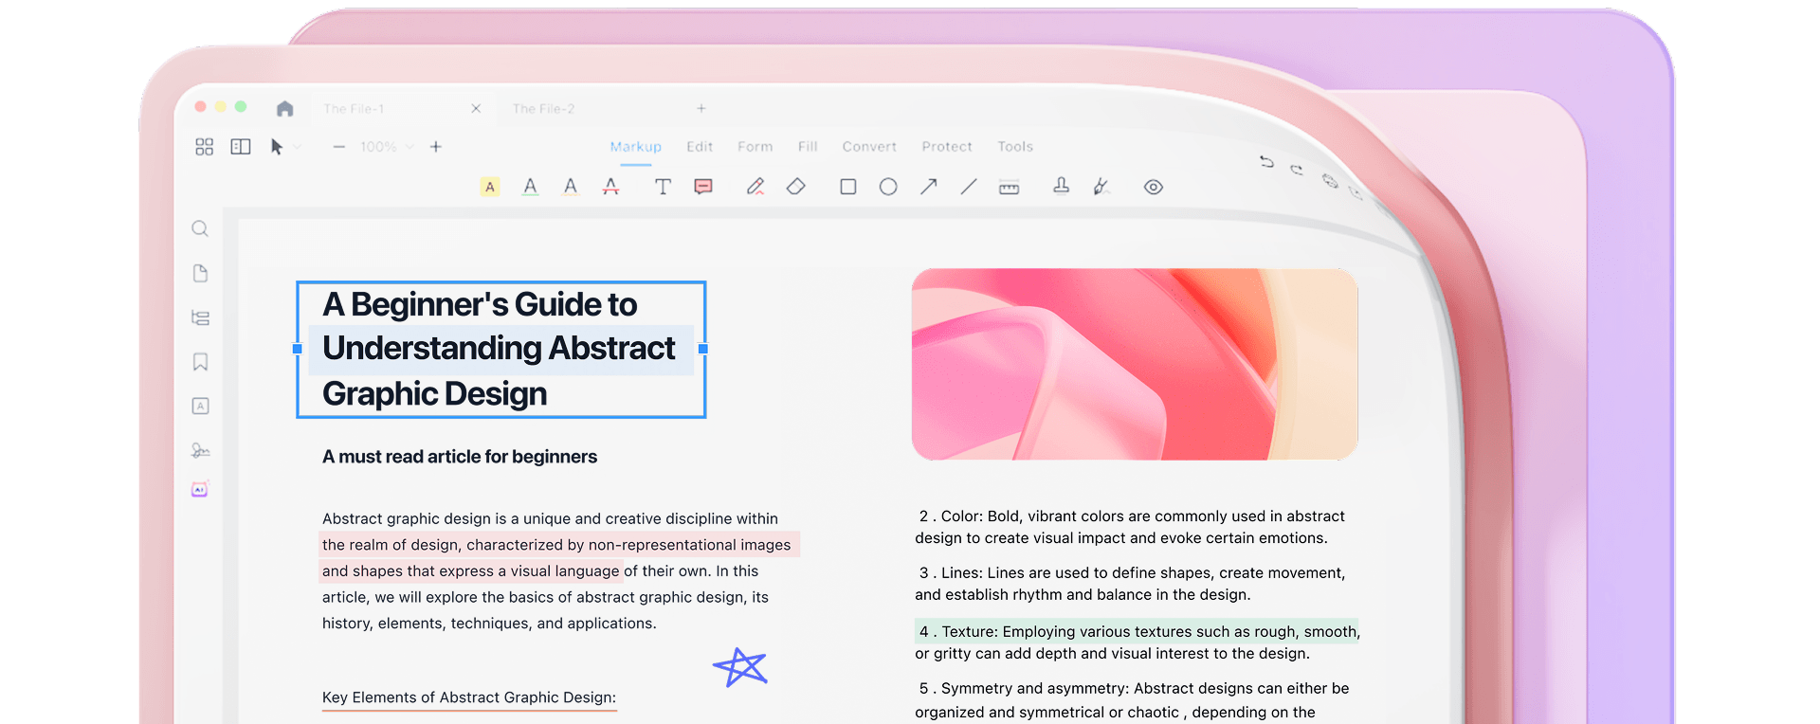The image size is (1820, 724).
Task: Select the Circle shape tool
Action: point(888,187)
